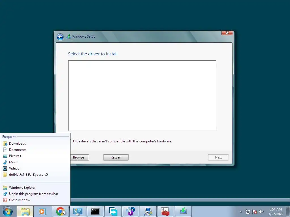Click the Music note icon in jump list
Image resolution: width=290 pixels, height=217 pixels.
point(5,162)
